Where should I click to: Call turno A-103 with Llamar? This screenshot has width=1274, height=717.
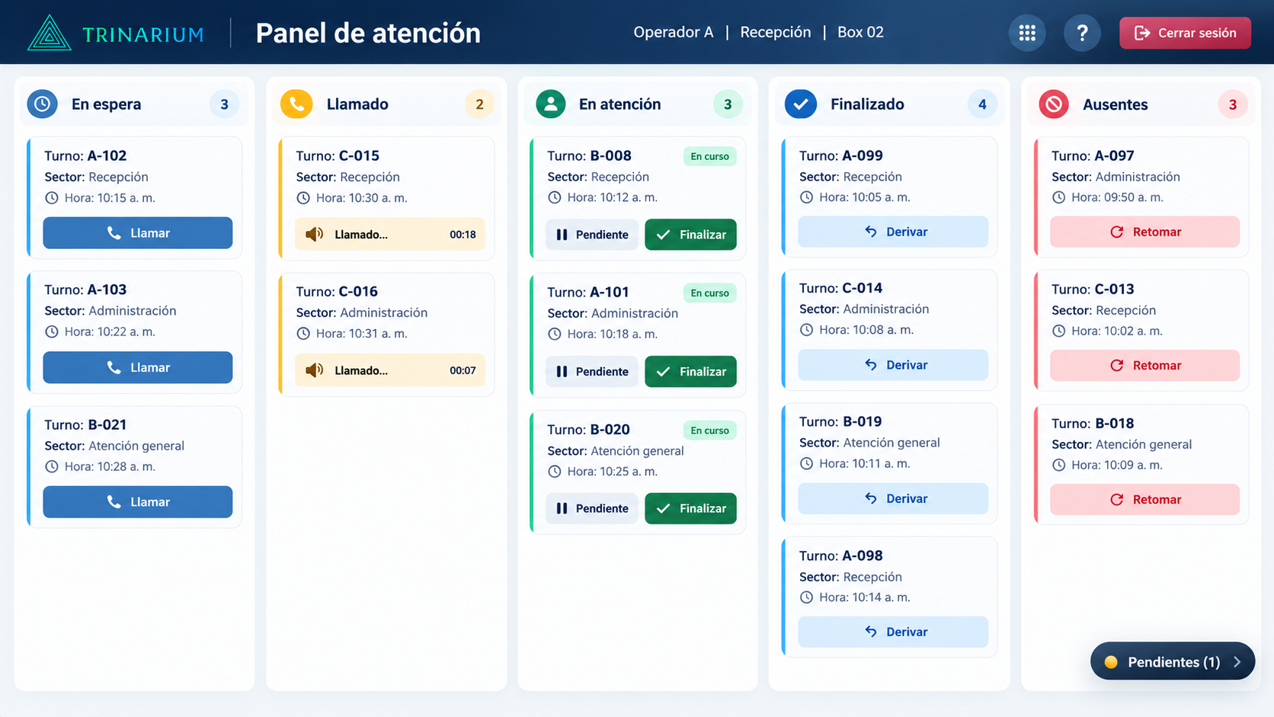[138, 367]
